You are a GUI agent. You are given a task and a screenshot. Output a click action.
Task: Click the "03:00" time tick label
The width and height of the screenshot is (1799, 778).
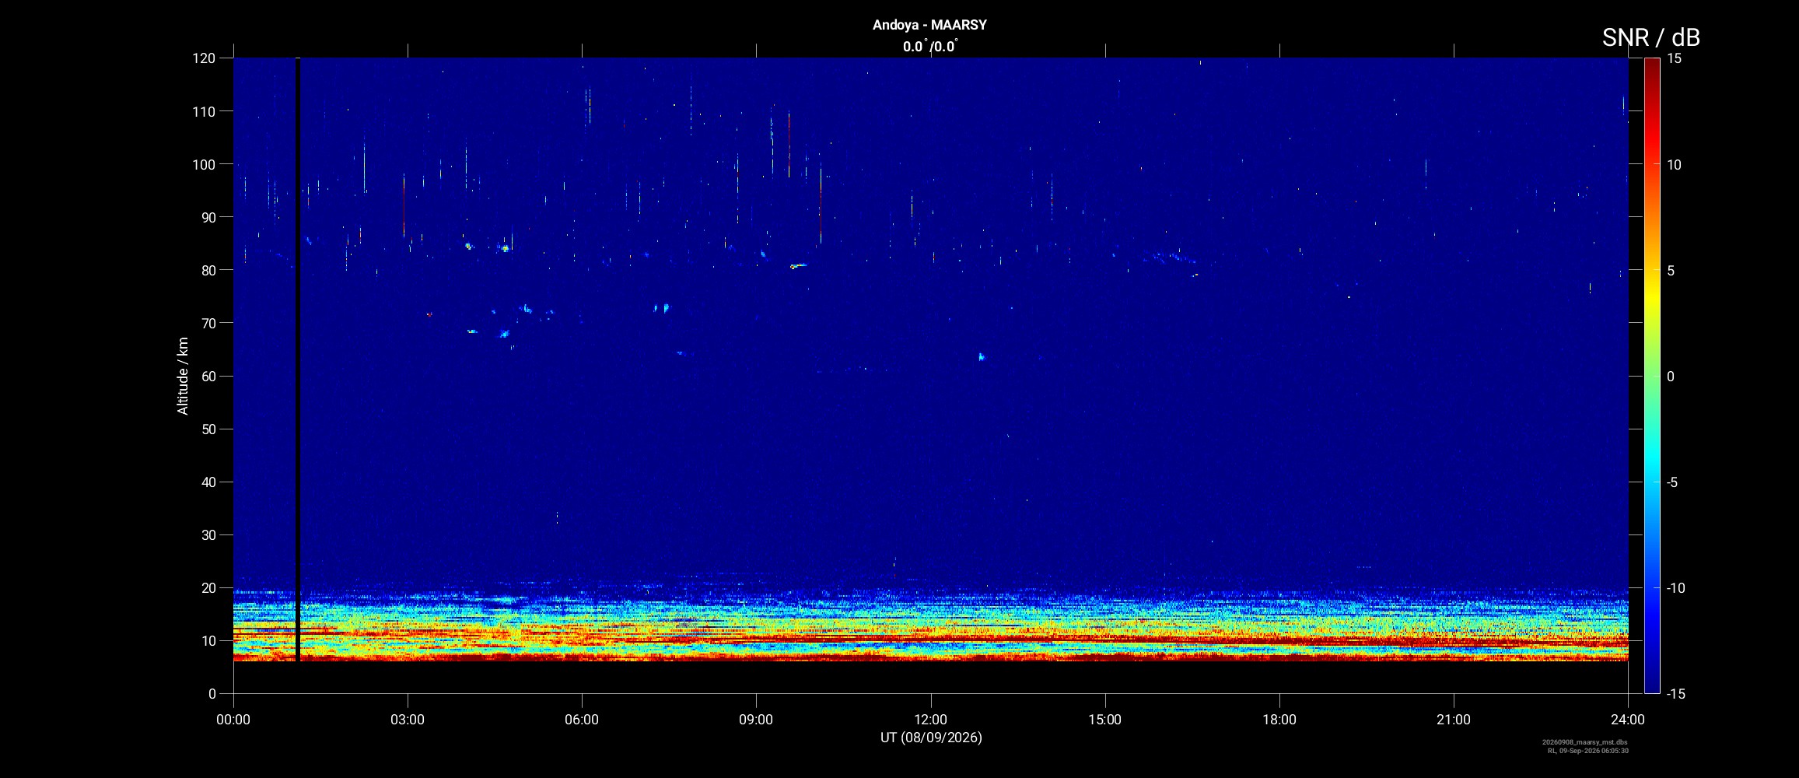click(x=408, y=720)
